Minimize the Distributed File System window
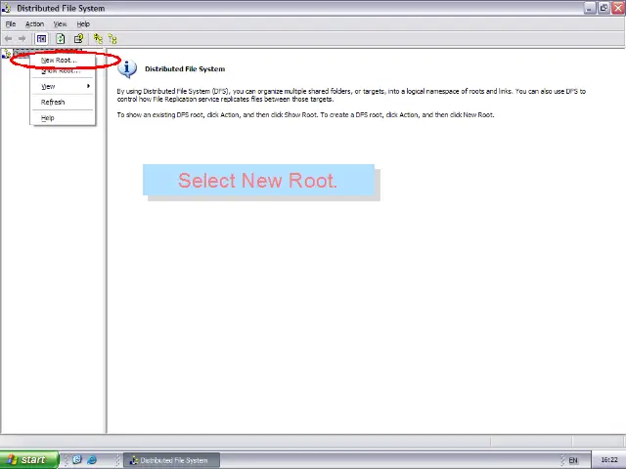Viewport: 626px width, 469px height. [x=589, y=8]
